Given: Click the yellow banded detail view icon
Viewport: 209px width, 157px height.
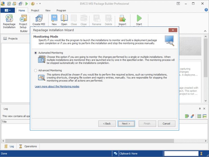Looking at the screenshot, I should click(x=205, y=116).
